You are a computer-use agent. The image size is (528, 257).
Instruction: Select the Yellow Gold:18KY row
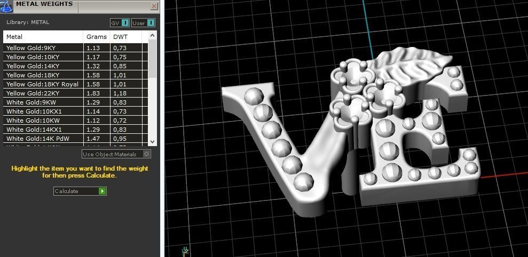(76, 75)
